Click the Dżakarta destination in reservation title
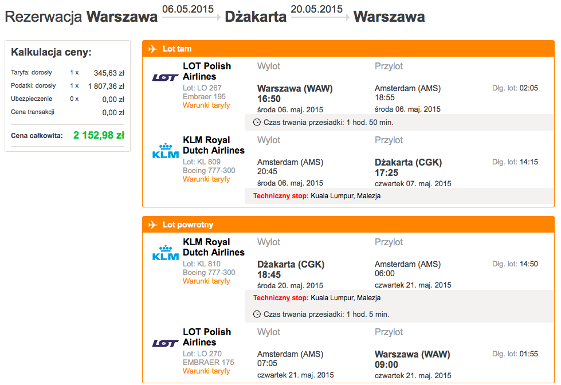This screenshot has width=561, height=385. click(256, 17)
